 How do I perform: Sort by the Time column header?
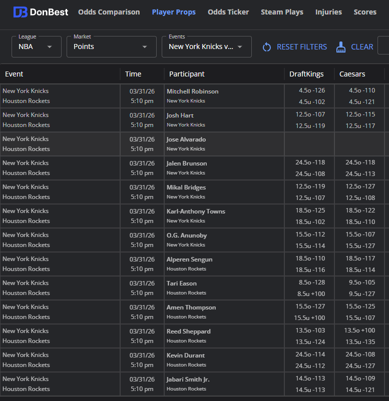(133, 74)
